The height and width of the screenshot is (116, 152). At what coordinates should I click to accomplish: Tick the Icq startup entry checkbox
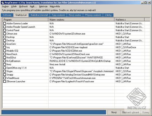coord(5,47)
